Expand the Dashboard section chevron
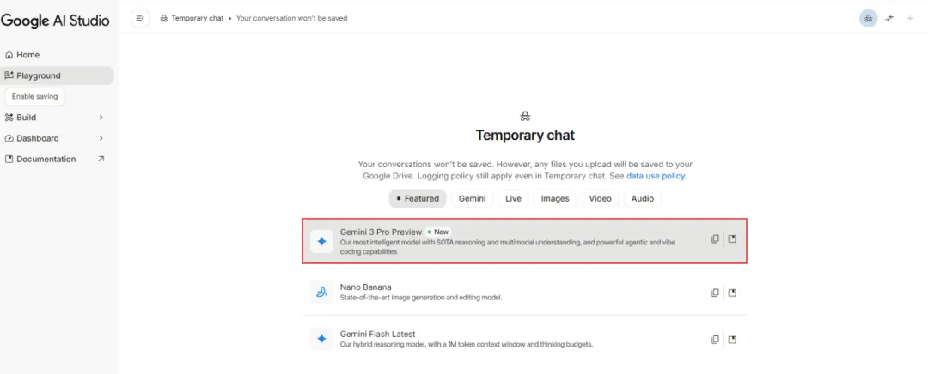This screenshot has width=928, height=374. click(101, 138)
